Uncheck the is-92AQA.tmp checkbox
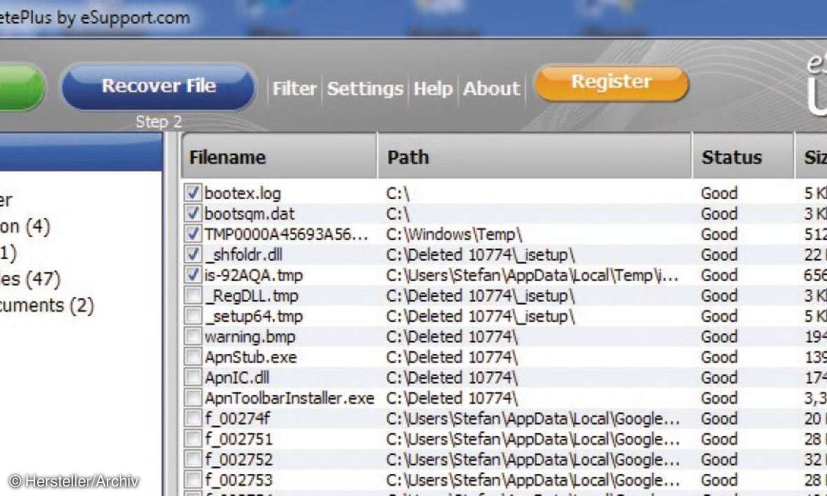The width and height of the screenshot is (827, 496). coord(193,276)
